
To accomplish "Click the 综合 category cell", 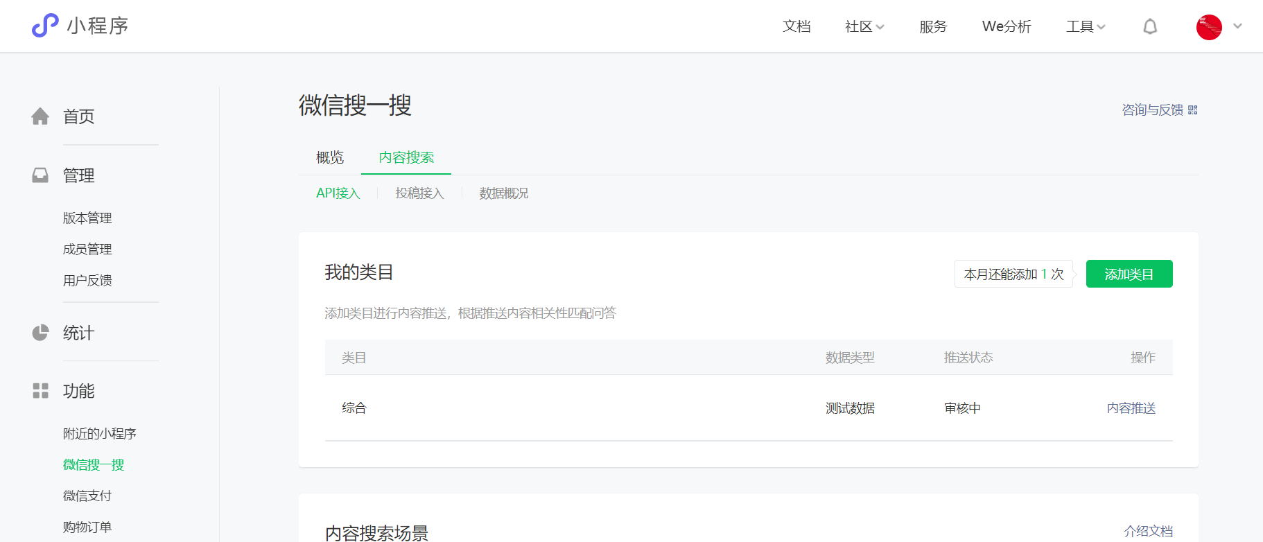I will click(354, 408).
